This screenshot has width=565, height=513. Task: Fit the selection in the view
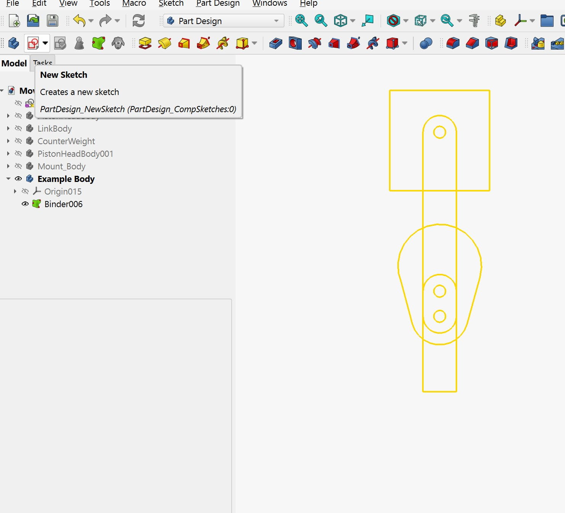coord(321,21)
